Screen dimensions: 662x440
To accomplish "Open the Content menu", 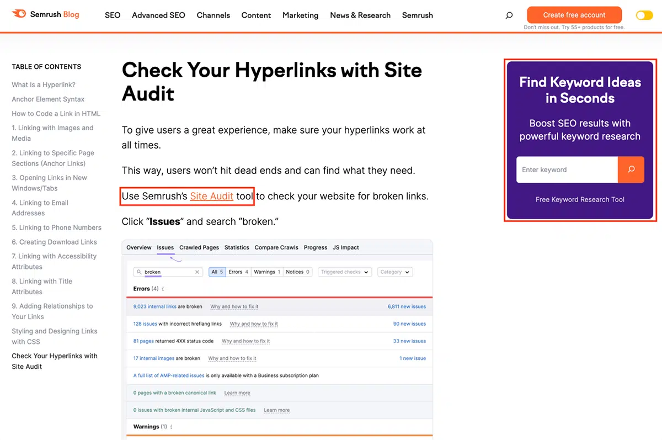I will coord(256,15).
